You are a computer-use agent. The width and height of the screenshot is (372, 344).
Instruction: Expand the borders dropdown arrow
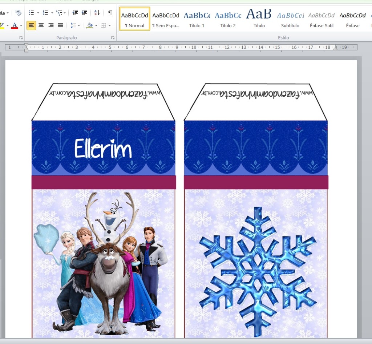click(110, 25)
